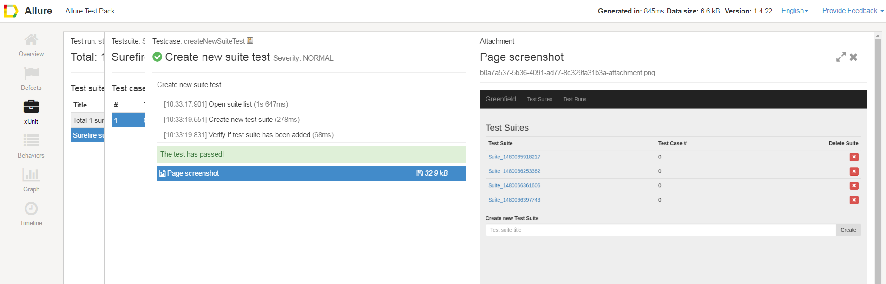Click the image icon in Page screenshot row
The image size is (886, 284).
[163, 173]
